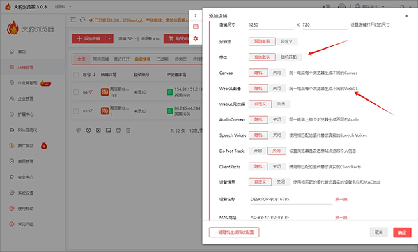
Task: Open the 企业管理 people icon
Action: tap(11, 98)
